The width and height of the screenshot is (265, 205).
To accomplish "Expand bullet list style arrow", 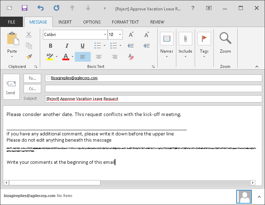I will (104, 46).
